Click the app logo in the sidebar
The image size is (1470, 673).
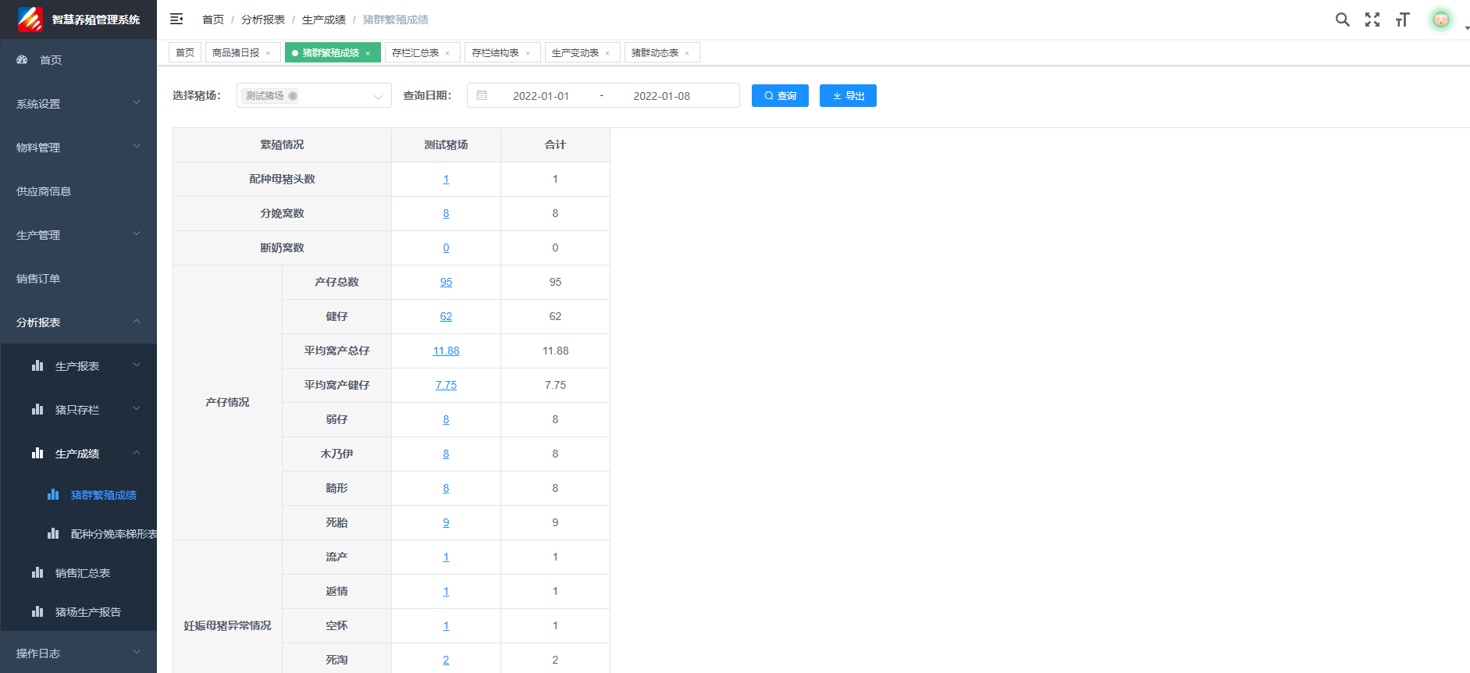coord(30,19)
